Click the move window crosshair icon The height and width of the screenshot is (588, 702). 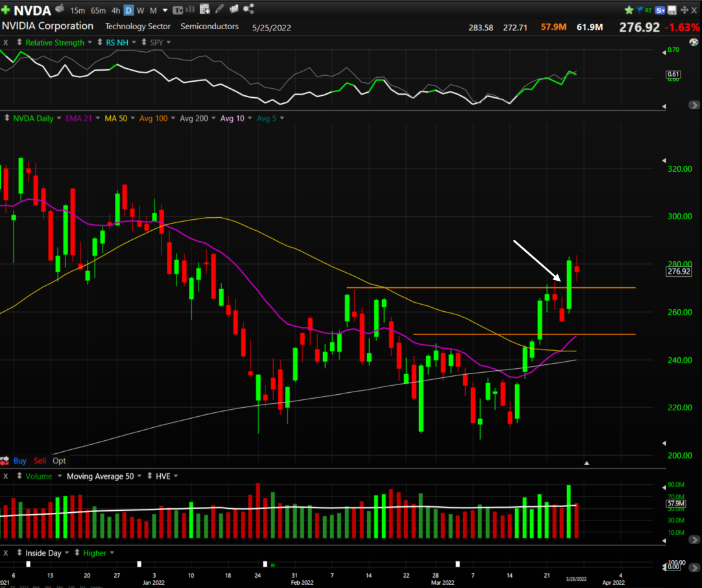click(684, 10)
